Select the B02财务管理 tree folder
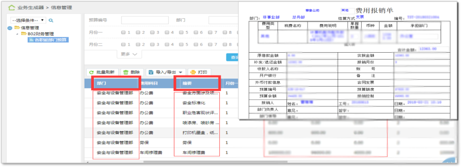This screenshot has width=461, height=167. 37,34
